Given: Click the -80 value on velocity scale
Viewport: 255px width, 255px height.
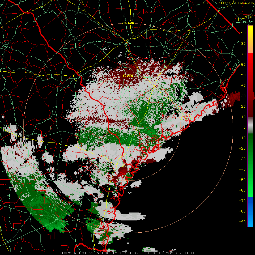Looking at the screenshot, I should (x=242, y=211).
